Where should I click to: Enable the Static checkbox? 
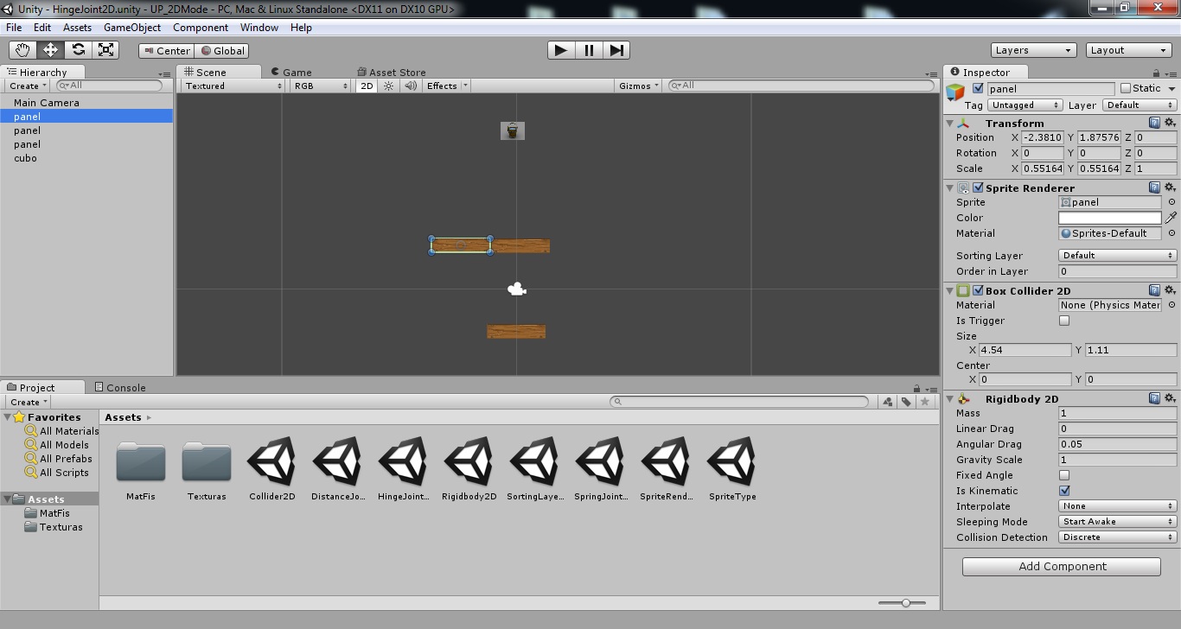click(1125, 88)
